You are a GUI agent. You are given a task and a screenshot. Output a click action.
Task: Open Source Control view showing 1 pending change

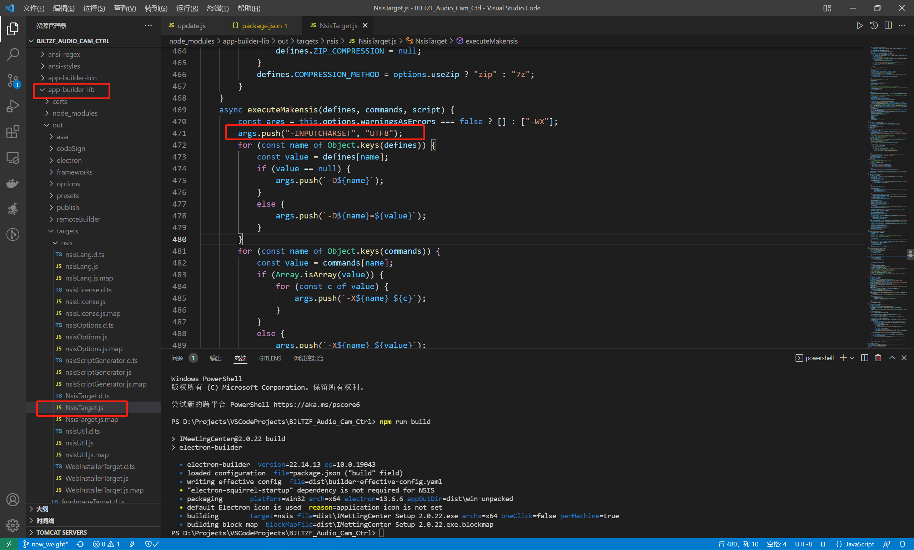12,80
